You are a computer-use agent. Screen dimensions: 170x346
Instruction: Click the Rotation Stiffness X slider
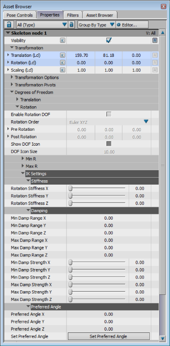[98, 189]
